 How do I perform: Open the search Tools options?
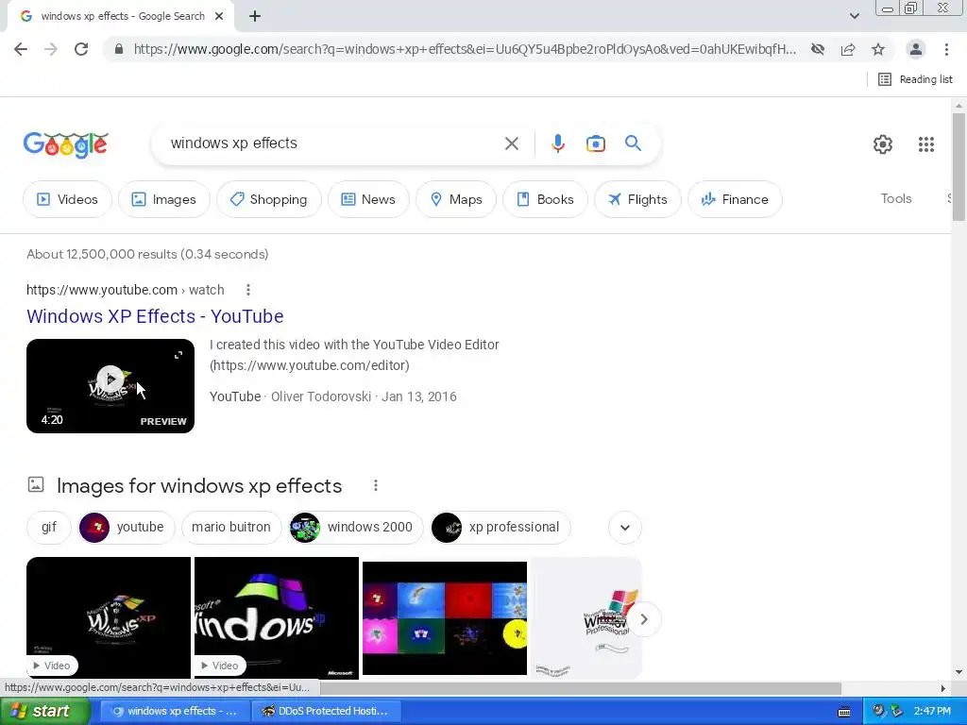click(x=895, y=198)
